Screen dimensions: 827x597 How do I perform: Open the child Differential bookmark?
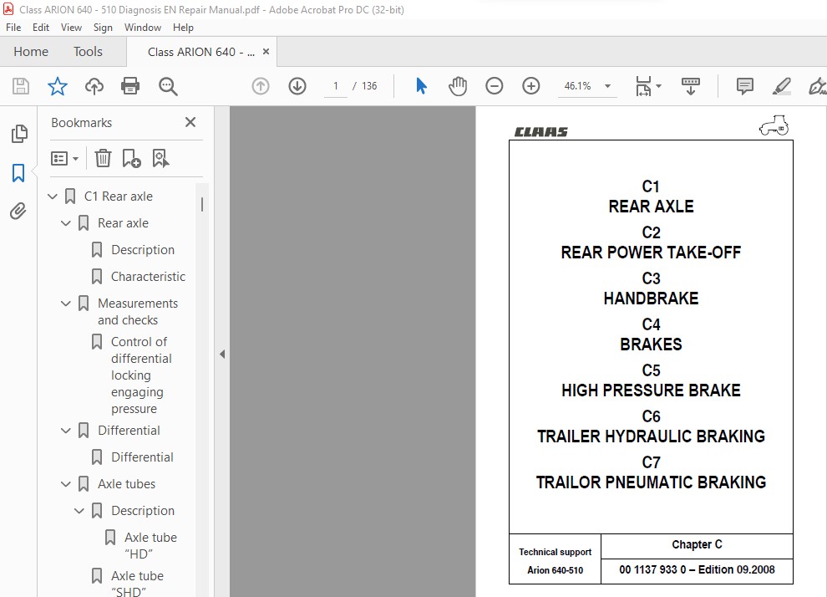pos(142,457)
